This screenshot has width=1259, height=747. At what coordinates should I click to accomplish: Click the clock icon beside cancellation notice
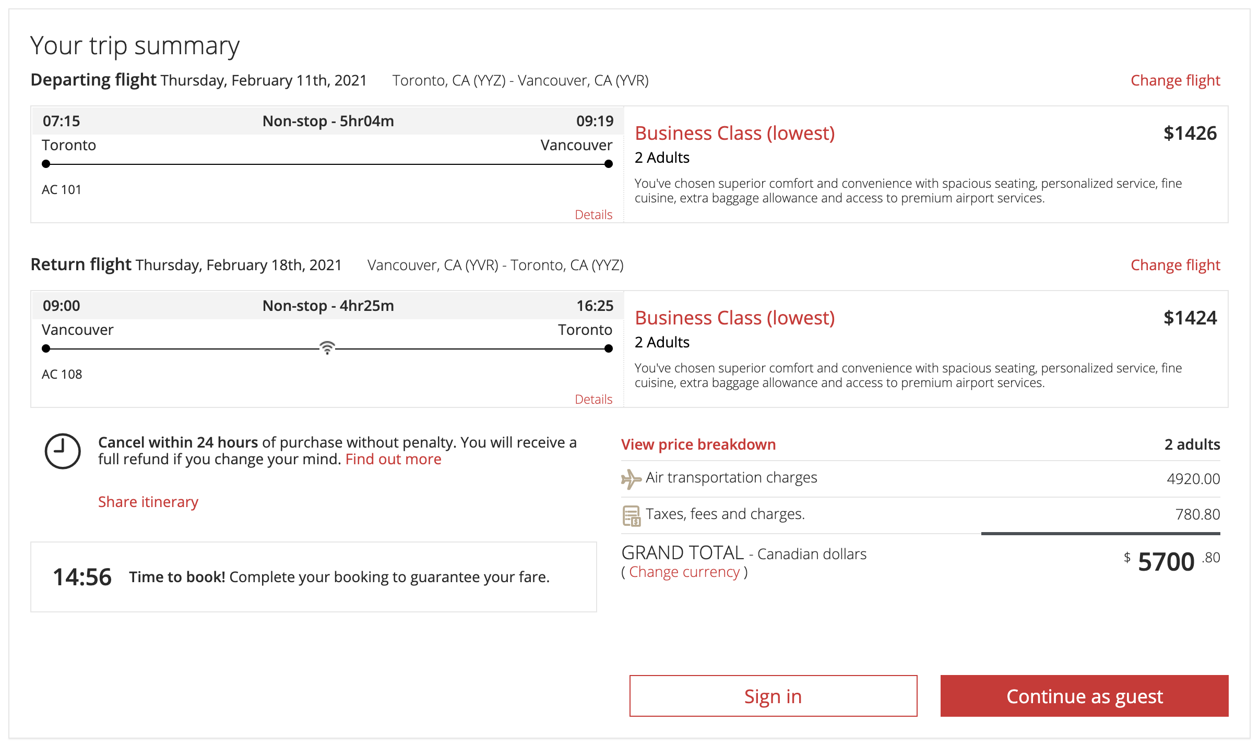click(x=63, y=451)
